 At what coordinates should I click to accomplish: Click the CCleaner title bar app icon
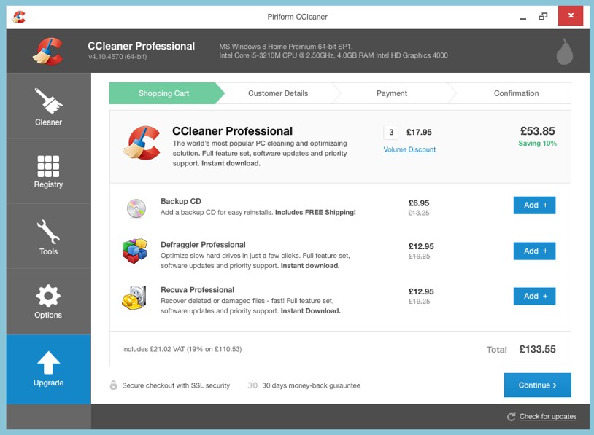[18, 17]
